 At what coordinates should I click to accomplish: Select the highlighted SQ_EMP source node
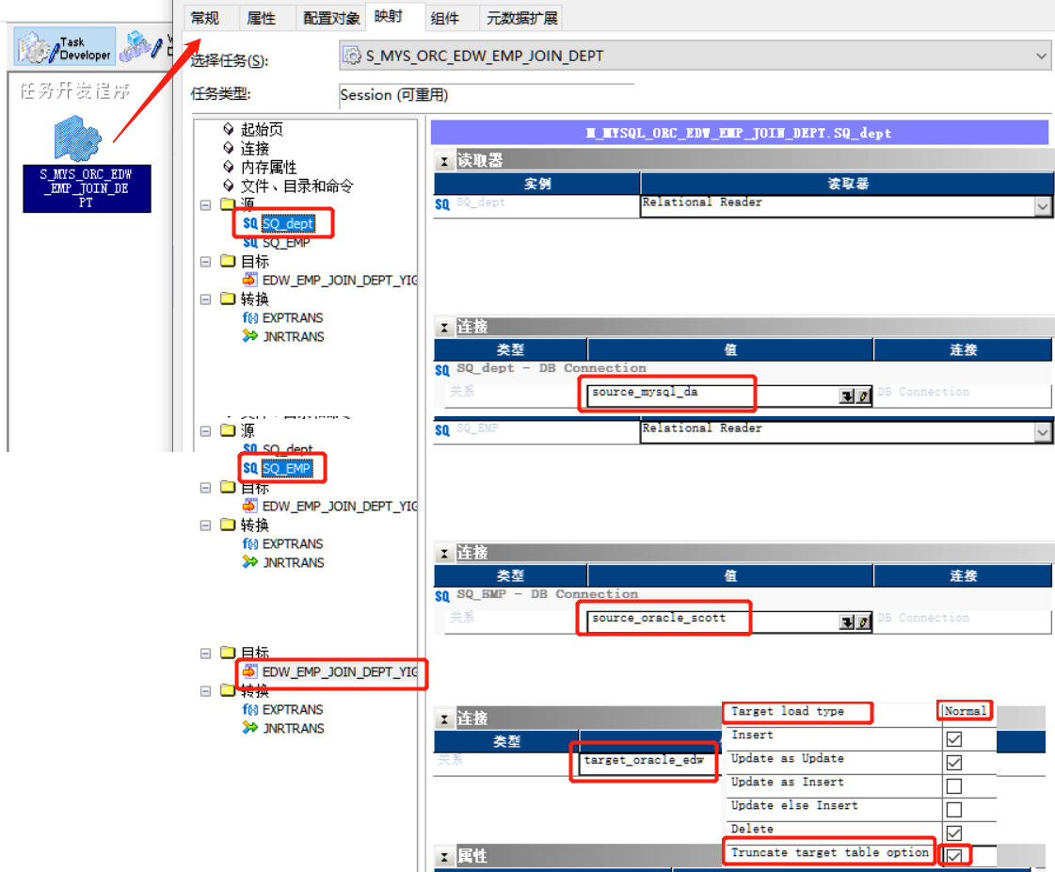pyautogui.click(x=287, y=468)
